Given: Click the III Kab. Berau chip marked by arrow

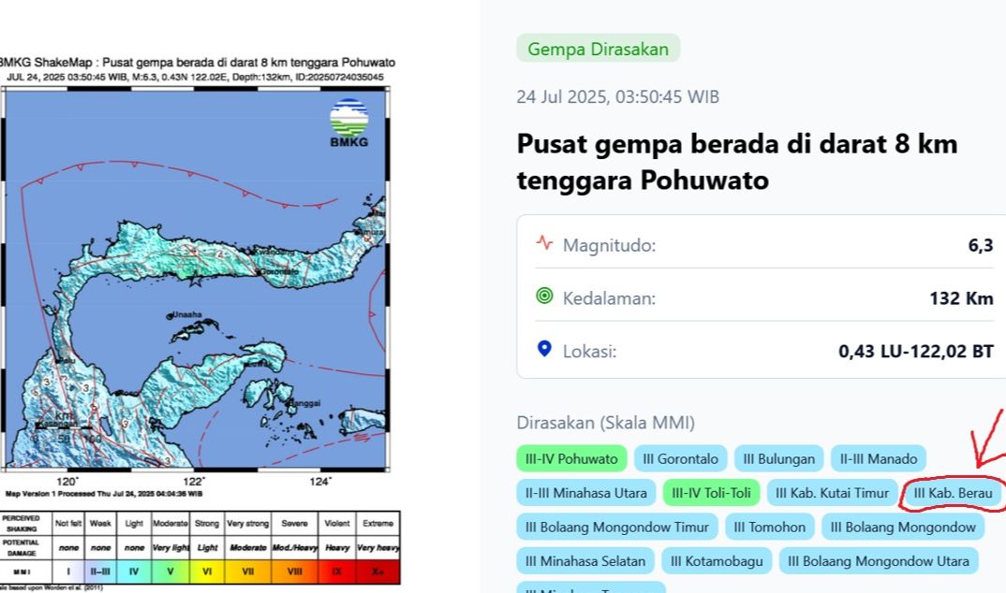Looking at the screenshot, I should pos(953,493).
